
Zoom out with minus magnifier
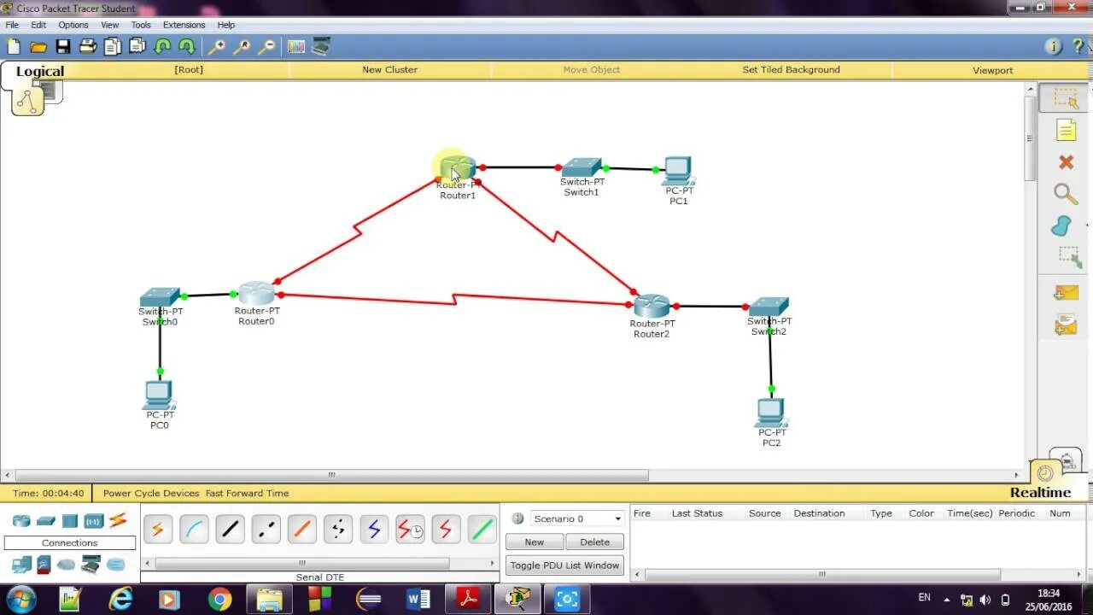[266, 47]
